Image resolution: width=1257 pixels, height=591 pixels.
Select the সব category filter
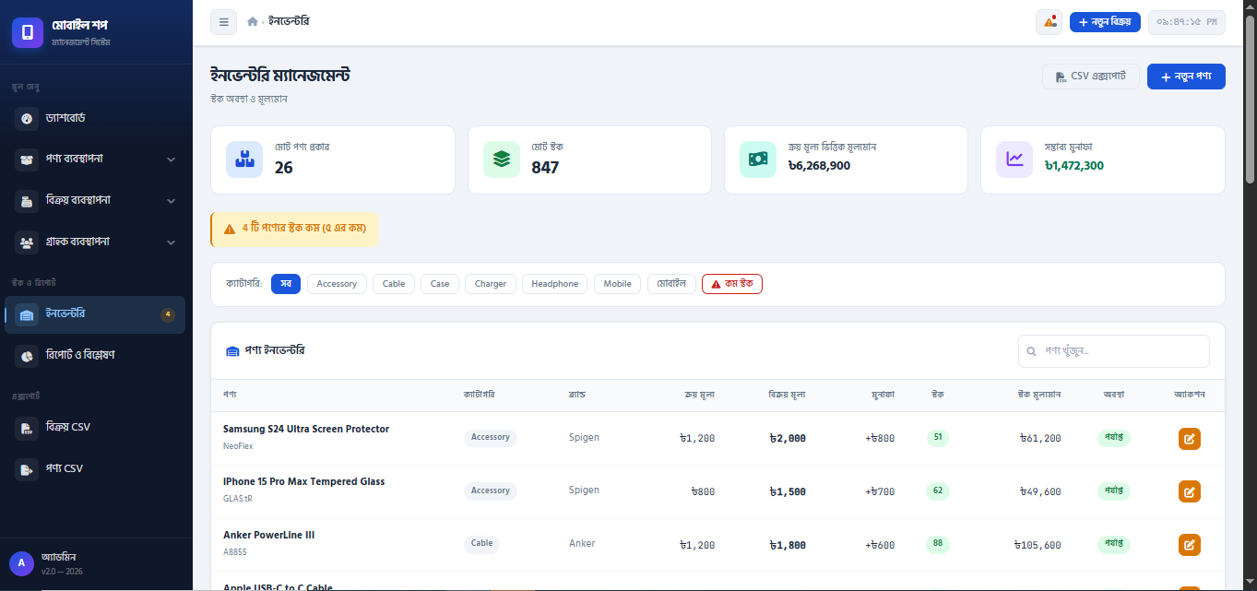(286, 284)
